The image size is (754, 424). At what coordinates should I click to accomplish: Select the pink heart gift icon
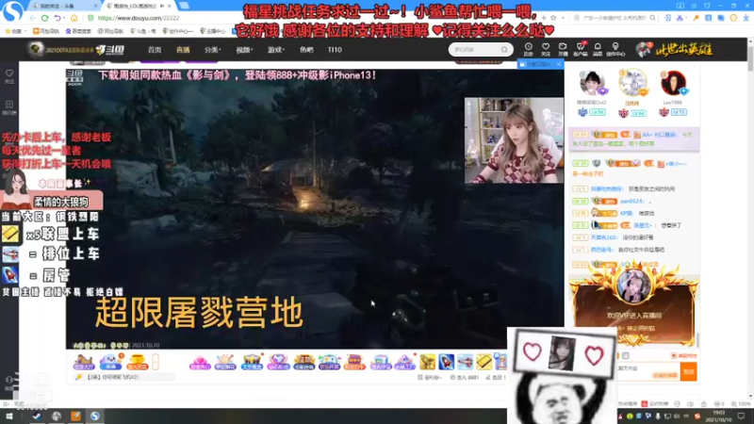(200, 362)
